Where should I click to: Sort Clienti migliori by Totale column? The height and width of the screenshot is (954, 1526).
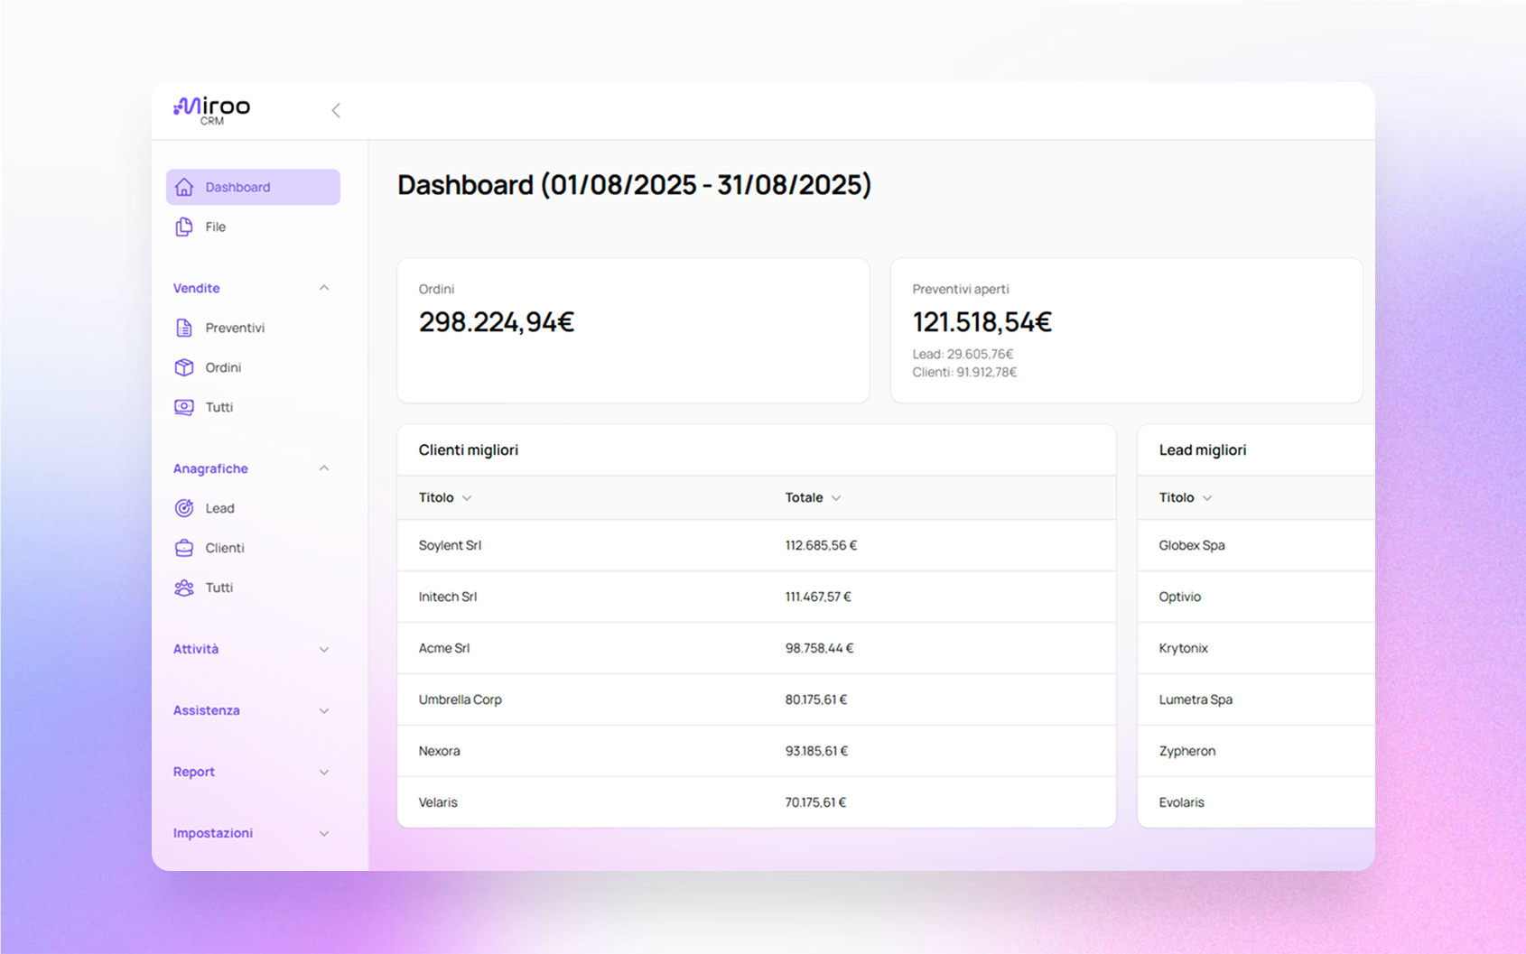(x=813, y=497)
